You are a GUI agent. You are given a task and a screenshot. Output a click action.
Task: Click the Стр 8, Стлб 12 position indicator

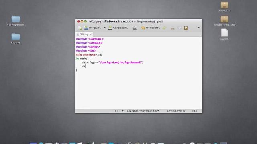tap(176, 111)
